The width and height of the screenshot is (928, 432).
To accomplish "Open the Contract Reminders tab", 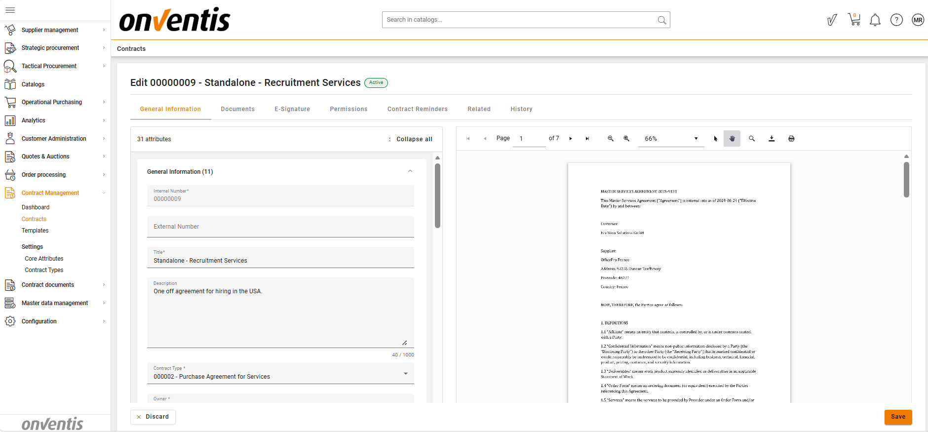I will click(417, 109).
